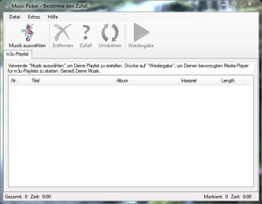
Task: Start playback with the Wiedergabe icon
Action: [x=141, y=33]
